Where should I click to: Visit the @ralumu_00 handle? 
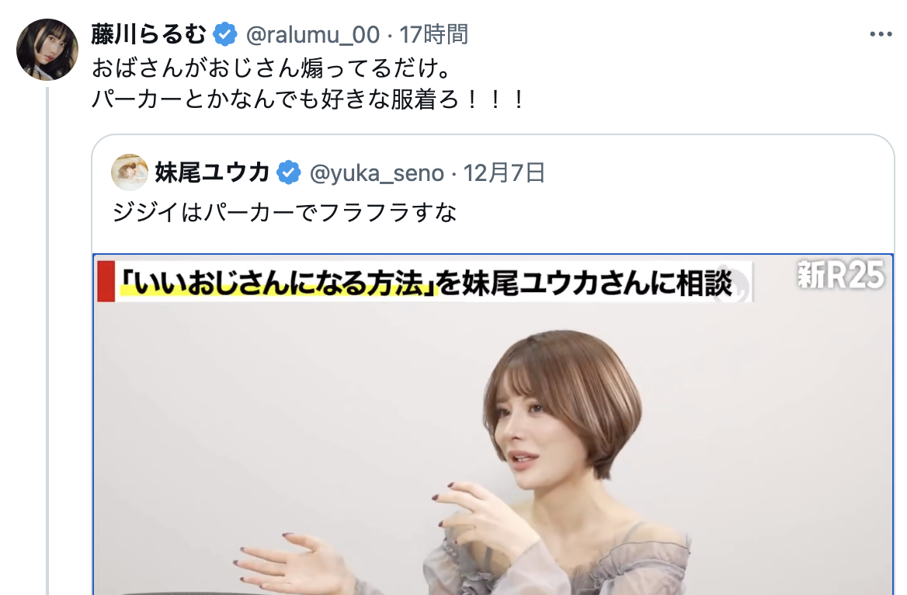313,35
